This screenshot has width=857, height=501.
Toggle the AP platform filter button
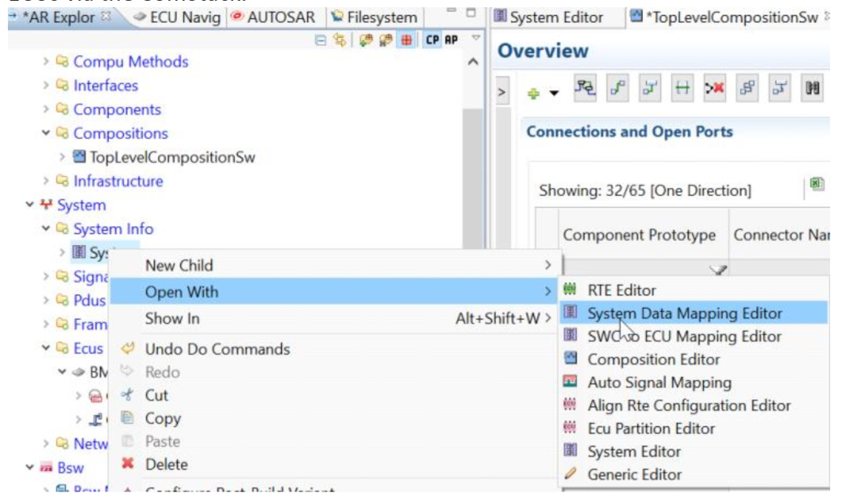coord(451,40)
